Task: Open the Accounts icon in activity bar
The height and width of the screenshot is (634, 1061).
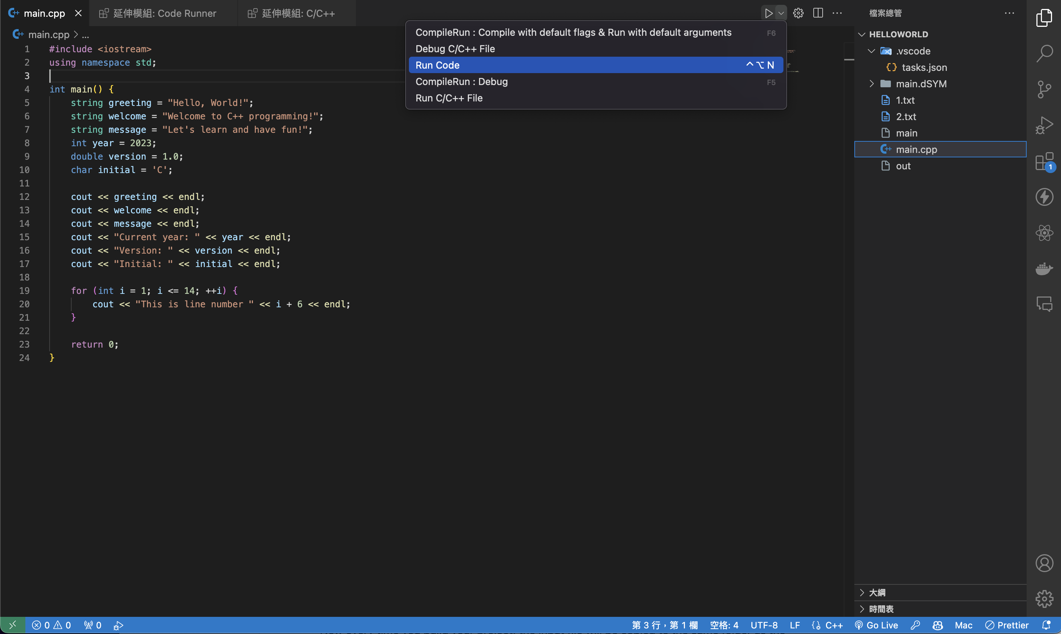Action: coord(1044,563)
